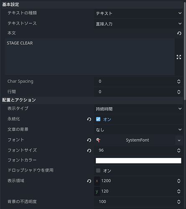
Task: Toggle the 永続化 checkbox off
Action: (x=98, y=119)
